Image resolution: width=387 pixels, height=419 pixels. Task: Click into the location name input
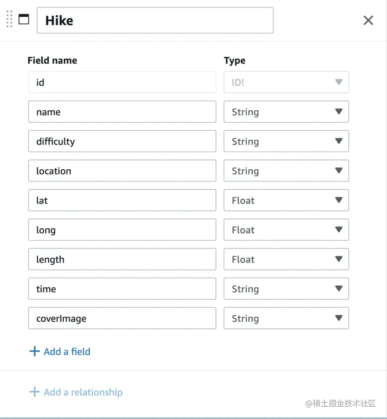click(122, 171)
